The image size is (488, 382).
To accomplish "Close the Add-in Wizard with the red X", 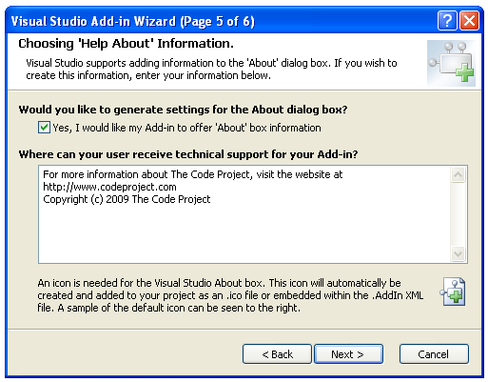I will pyautogui.click(x=469, y=21).
